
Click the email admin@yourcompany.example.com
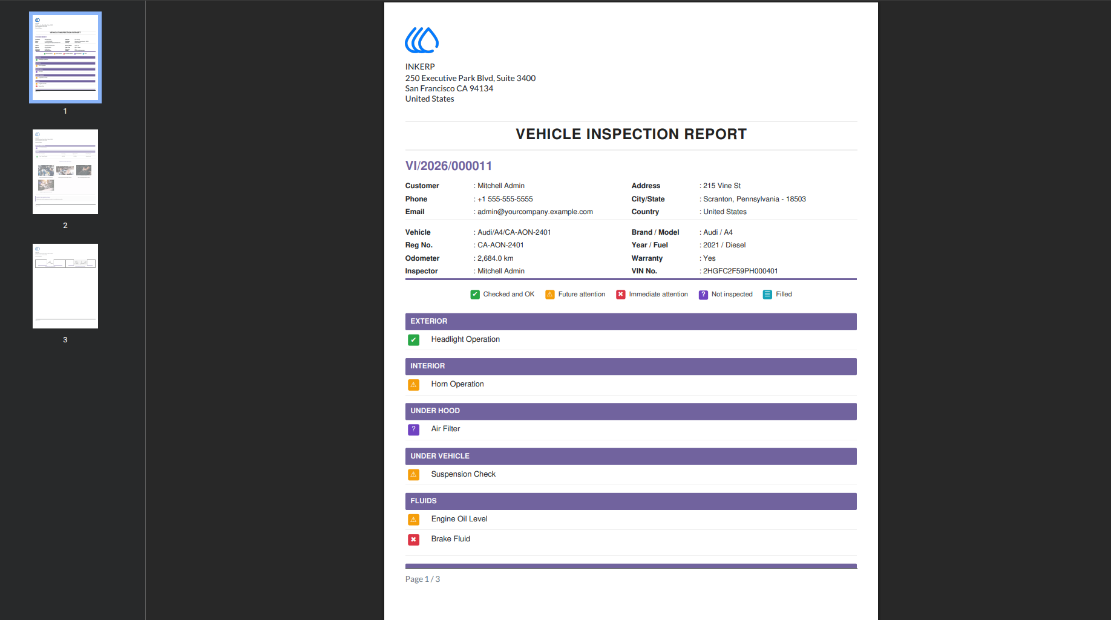[535, 212]
